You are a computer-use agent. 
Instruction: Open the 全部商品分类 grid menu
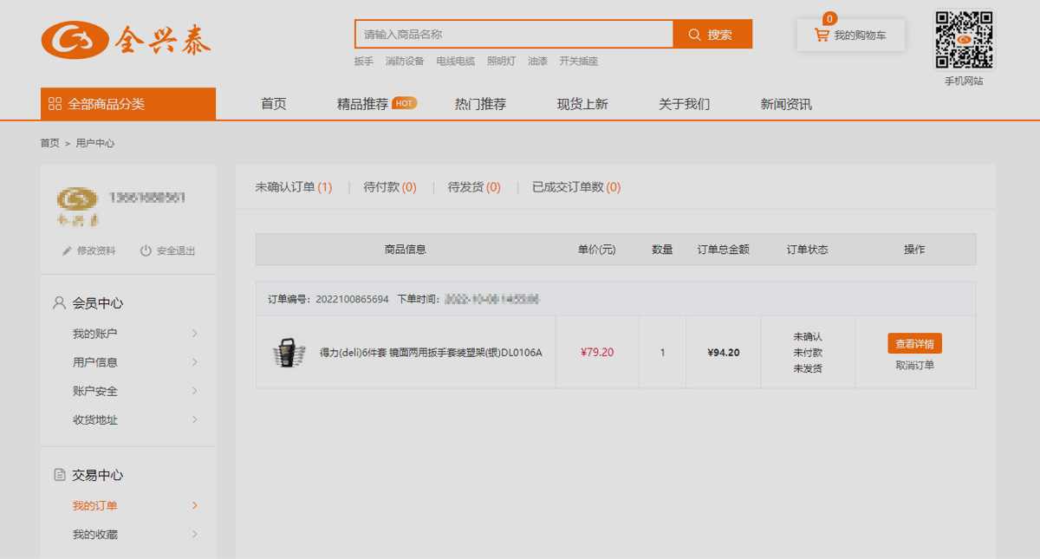pyautogui.click(x=55, y=104)
